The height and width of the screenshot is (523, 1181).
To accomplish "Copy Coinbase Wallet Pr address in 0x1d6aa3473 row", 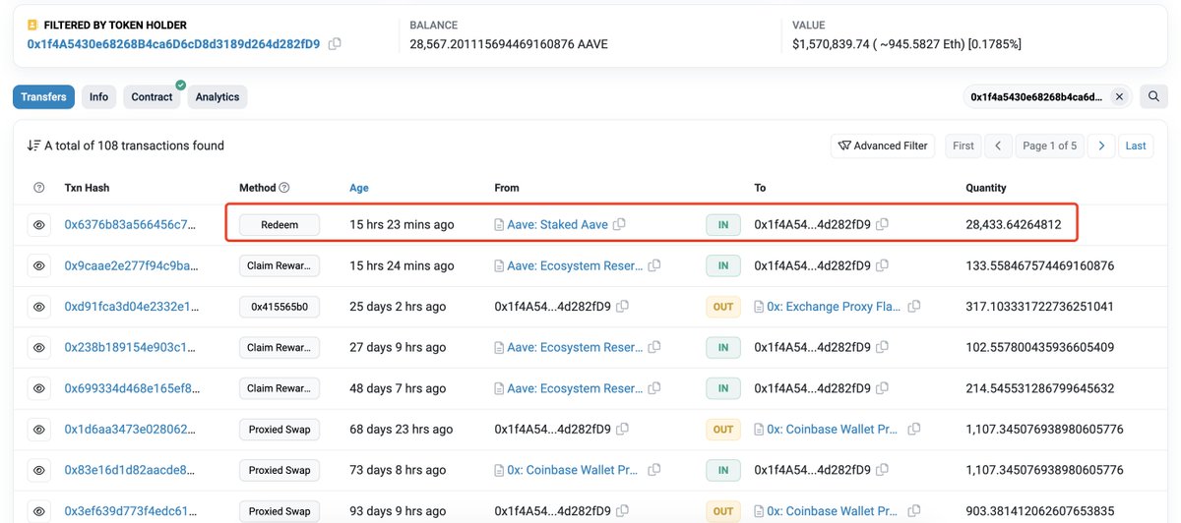I will click(914, 430).
